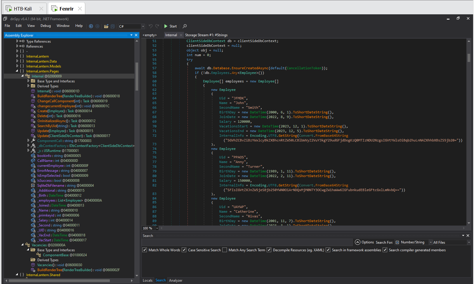Click the Options circular arrow icon
Screen dimensions: 474x284
[x=357, y=242]
